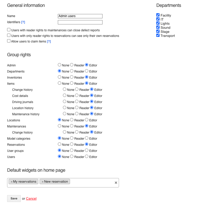Open help for Allow users to claim items

[49, 41]
